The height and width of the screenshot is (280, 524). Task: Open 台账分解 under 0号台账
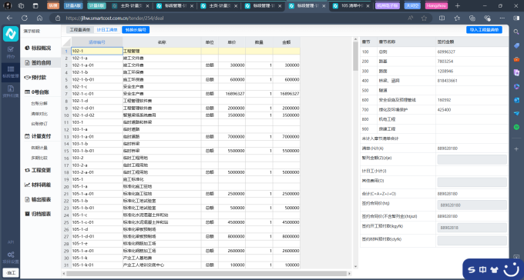[39, 103]
